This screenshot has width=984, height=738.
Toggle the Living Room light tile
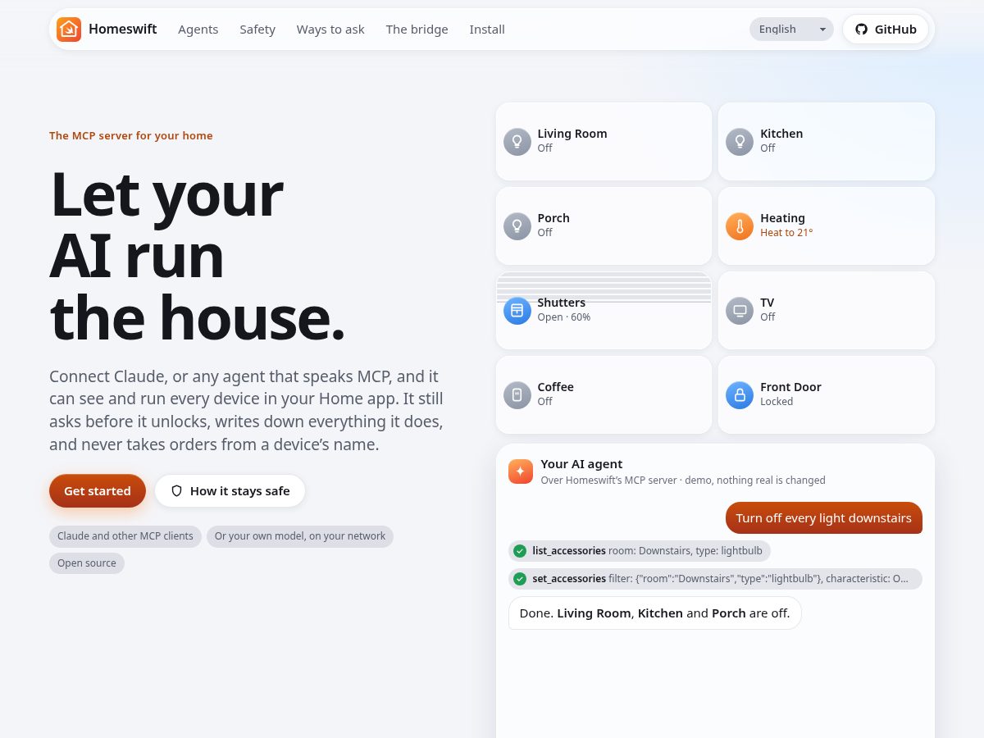(x=604, y=142)
